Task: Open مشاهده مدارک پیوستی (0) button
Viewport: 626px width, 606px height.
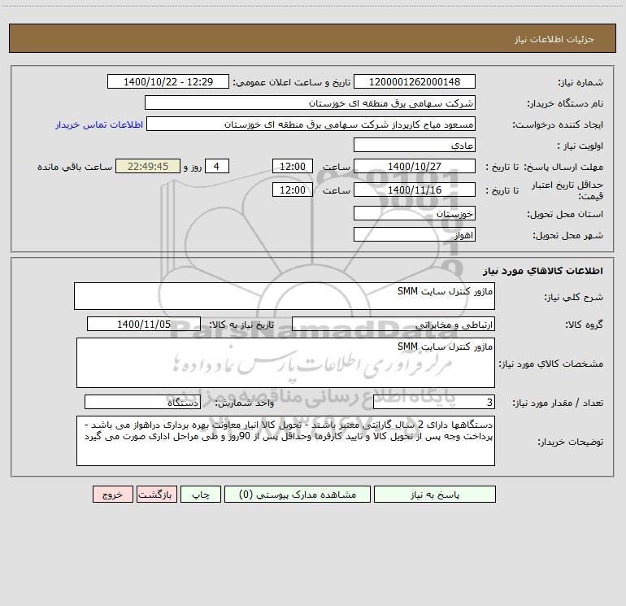Action: pos(298,494)
